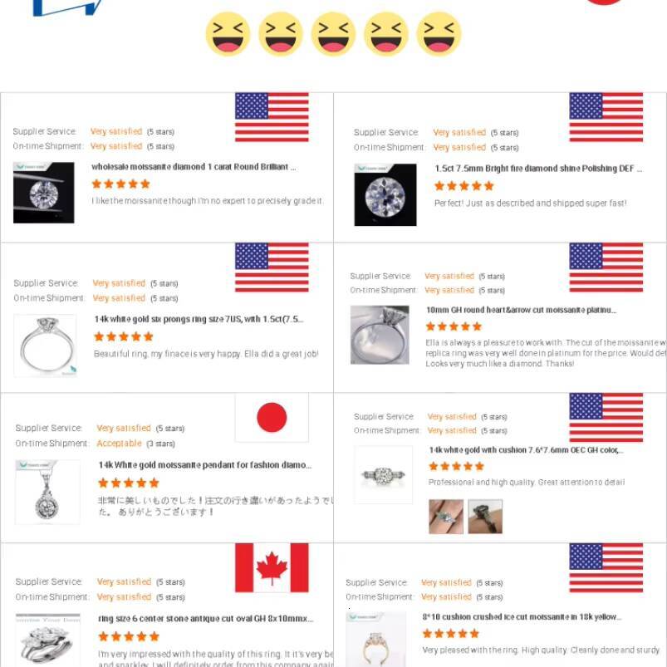667x667 pixels.
Task: Click the USA flag above the 1.5ct review
Action: pyautogui.click(x=606, y=117)
